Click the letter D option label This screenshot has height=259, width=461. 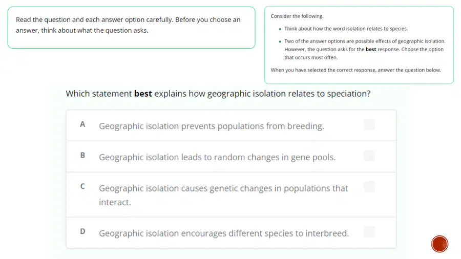(x=82, y=232)
